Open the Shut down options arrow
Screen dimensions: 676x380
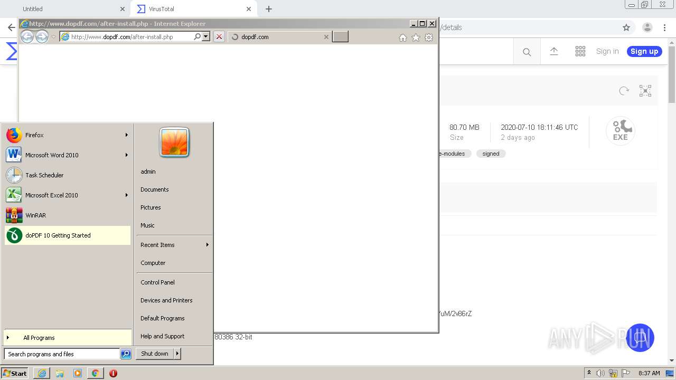point(177,354)
